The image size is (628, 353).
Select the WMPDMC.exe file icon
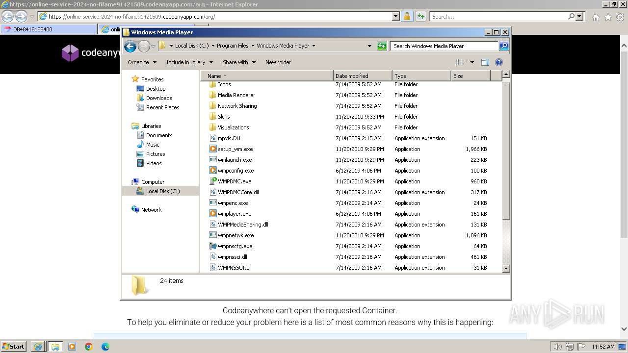213,181
